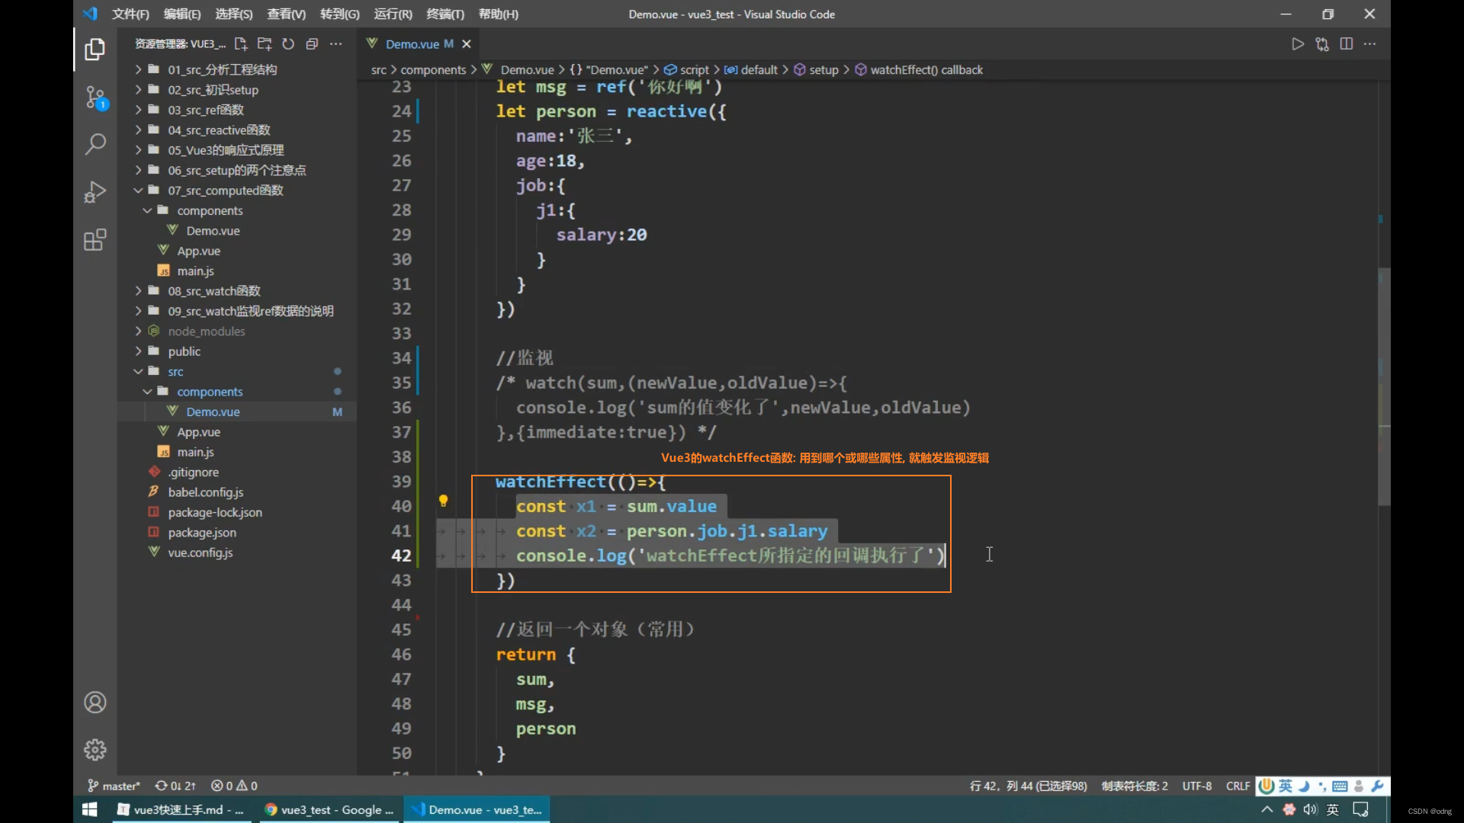Expand folder 08_src_watch函数
1464x823 pixels.
213,291
